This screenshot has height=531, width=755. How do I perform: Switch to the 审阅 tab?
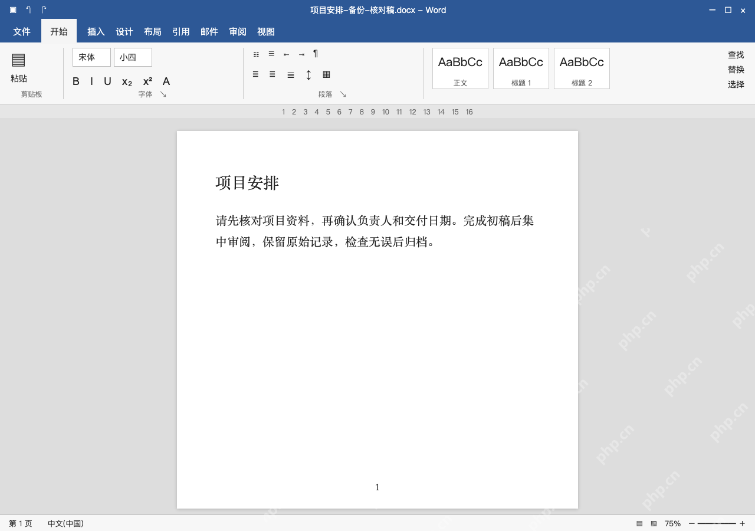238,32
